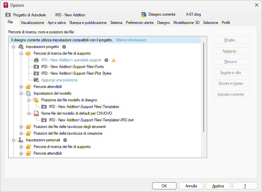Expand Percorsi di ricerca under Impostazioni personali
Image resolution: width=262 pixels, height=192 pixels.
click(21, 147)
